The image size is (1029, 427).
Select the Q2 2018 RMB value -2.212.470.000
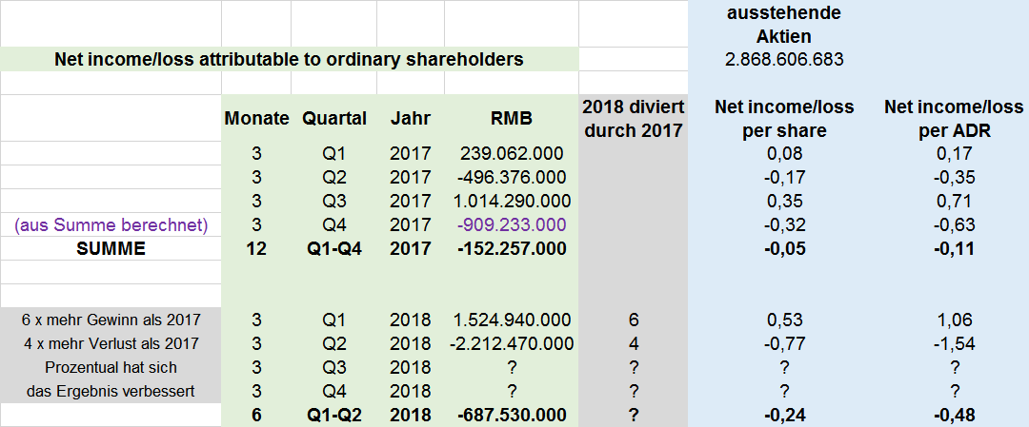coord(514,343)
